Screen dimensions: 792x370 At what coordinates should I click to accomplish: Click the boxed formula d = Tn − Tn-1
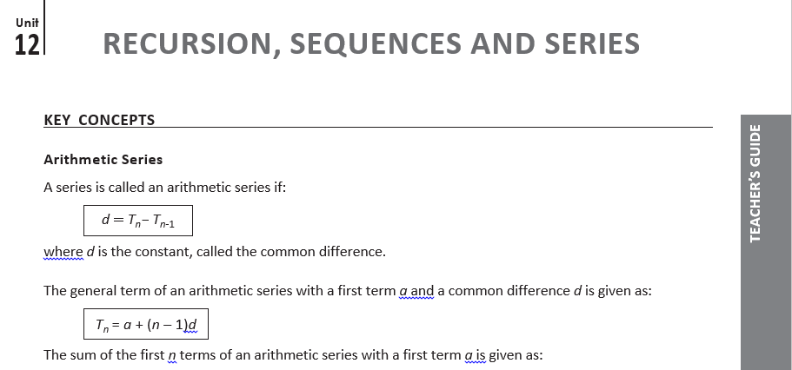(138, 221)
